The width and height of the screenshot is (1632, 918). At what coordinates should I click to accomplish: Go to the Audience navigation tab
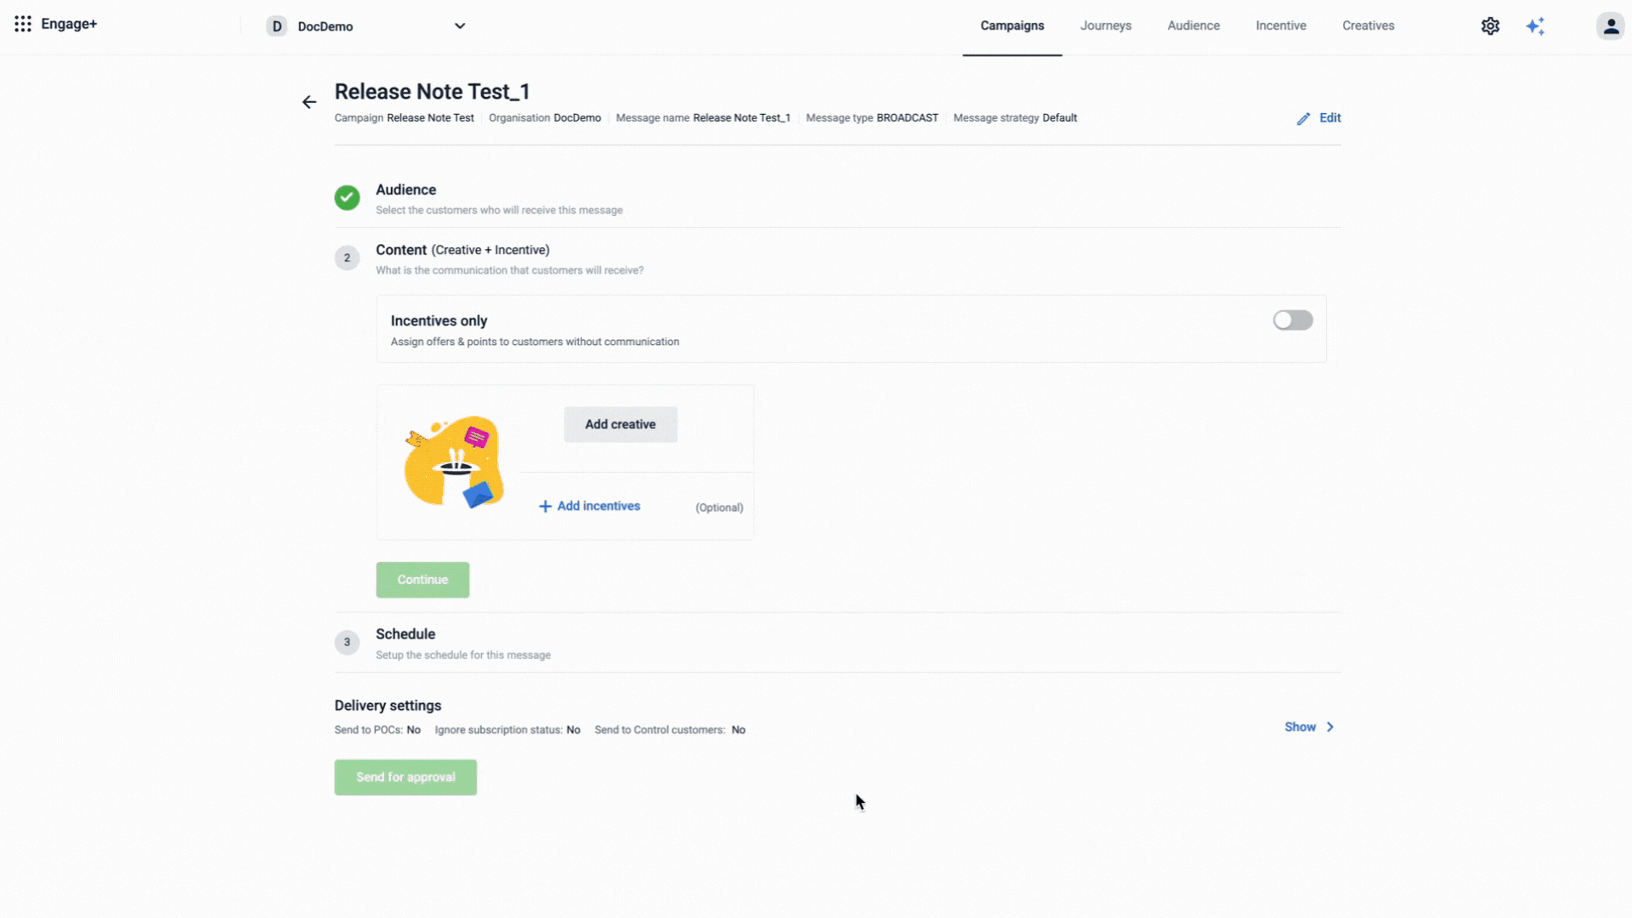coord(1193,26)
